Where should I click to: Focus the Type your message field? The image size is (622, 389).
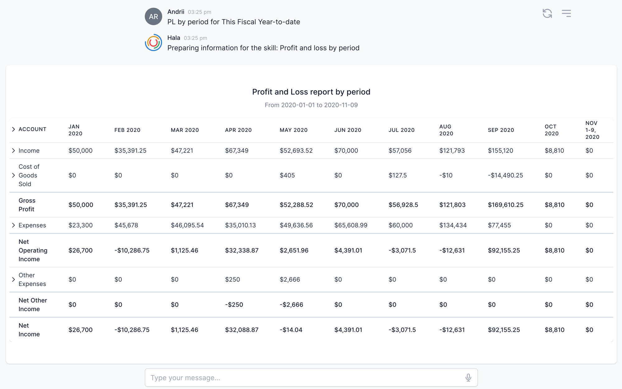coord(311,377)
